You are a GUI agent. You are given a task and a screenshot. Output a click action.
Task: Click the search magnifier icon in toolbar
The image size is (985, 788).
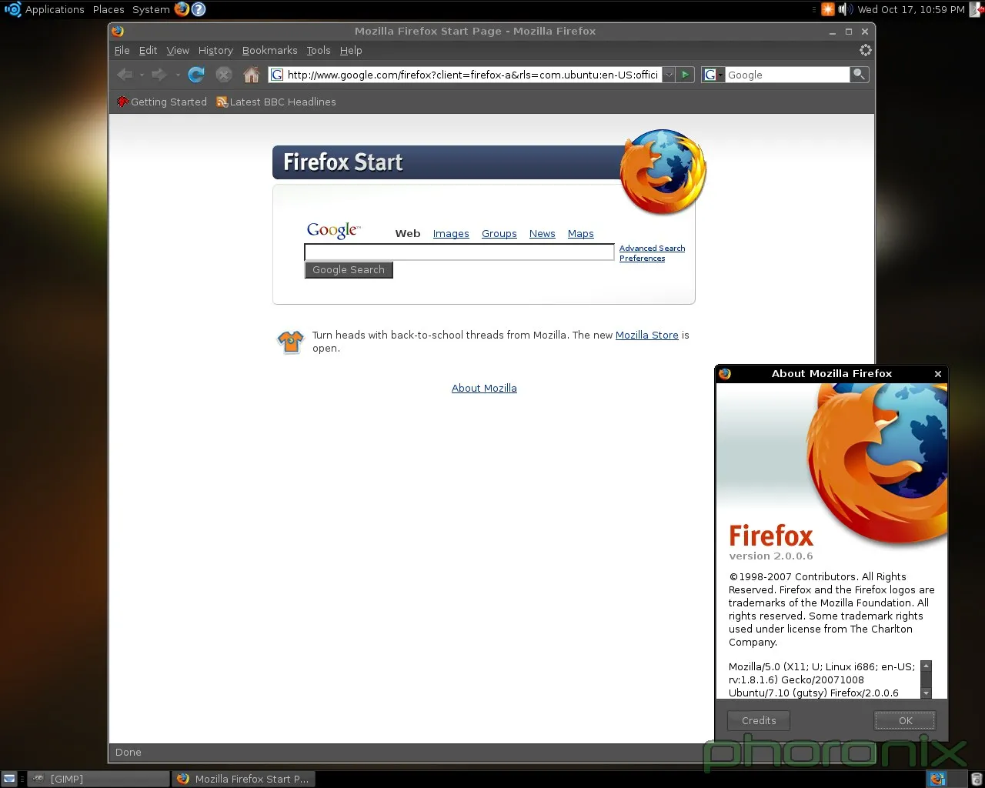tap(860, 75)
